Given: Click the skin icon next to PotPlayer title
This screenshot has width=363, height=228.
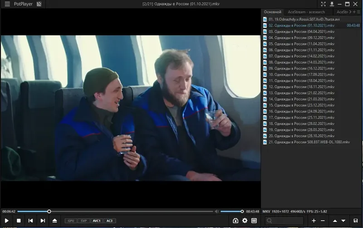Looking at the screenshot, I should tap(39, 4).
